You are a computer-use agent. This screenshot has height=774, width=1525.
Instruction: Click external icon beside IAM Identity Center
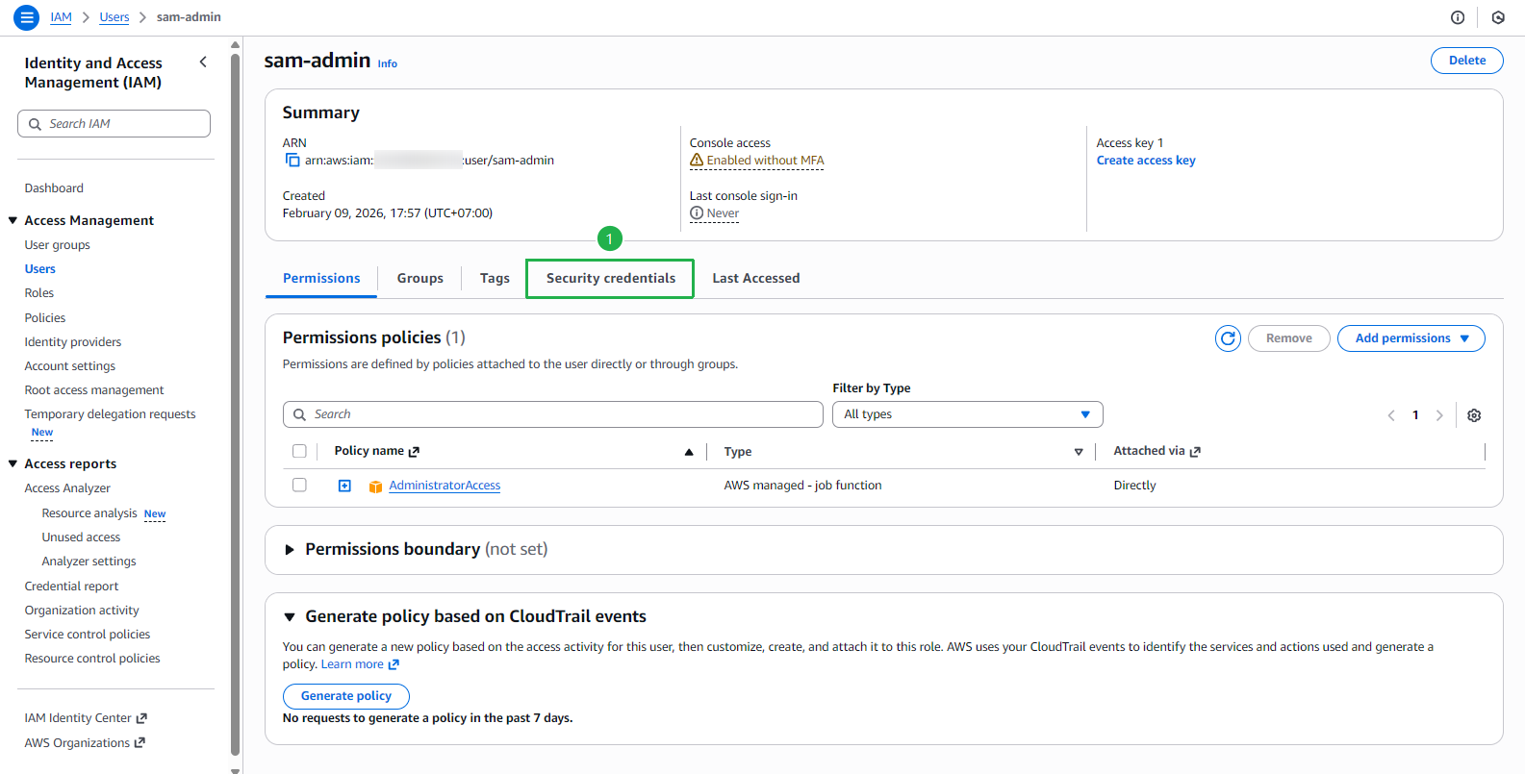tap(141, 718)
